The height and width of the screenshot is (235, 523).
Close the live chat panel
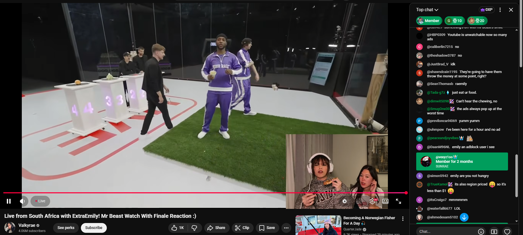pyautogui.click(x=511, y=10)
